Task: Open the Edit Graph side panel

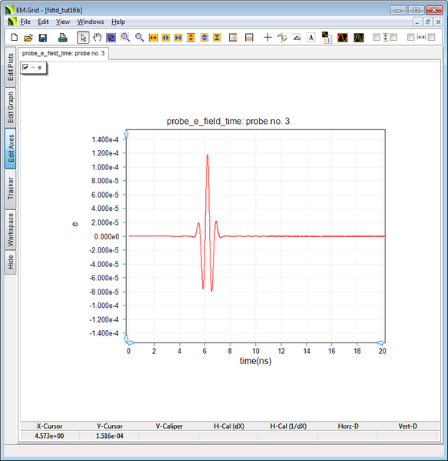Action: (x=11, y=107)
